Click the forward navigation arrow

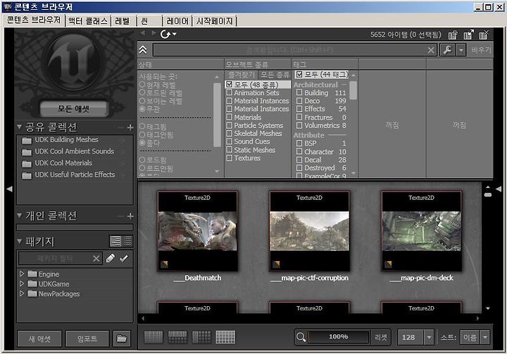154,33
